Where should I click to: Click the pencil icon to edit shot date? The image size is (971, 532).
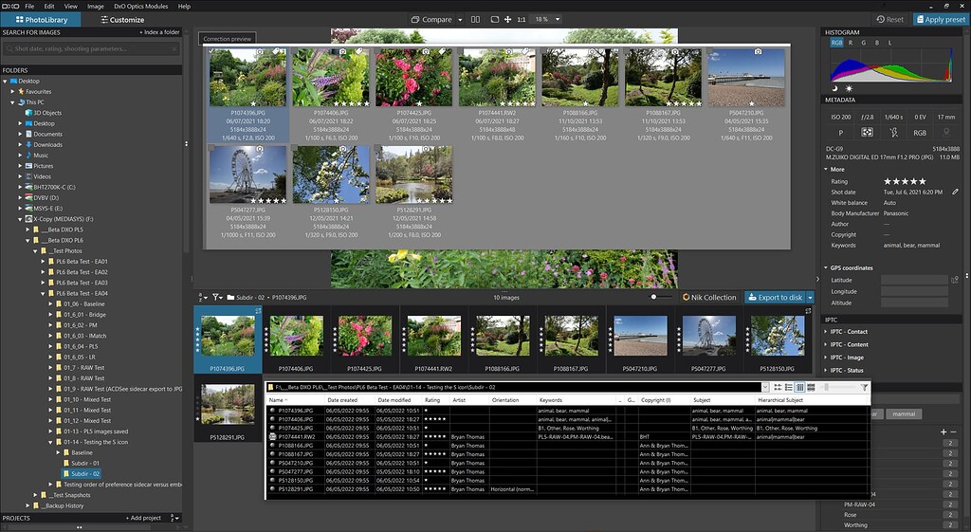(955, 192)
